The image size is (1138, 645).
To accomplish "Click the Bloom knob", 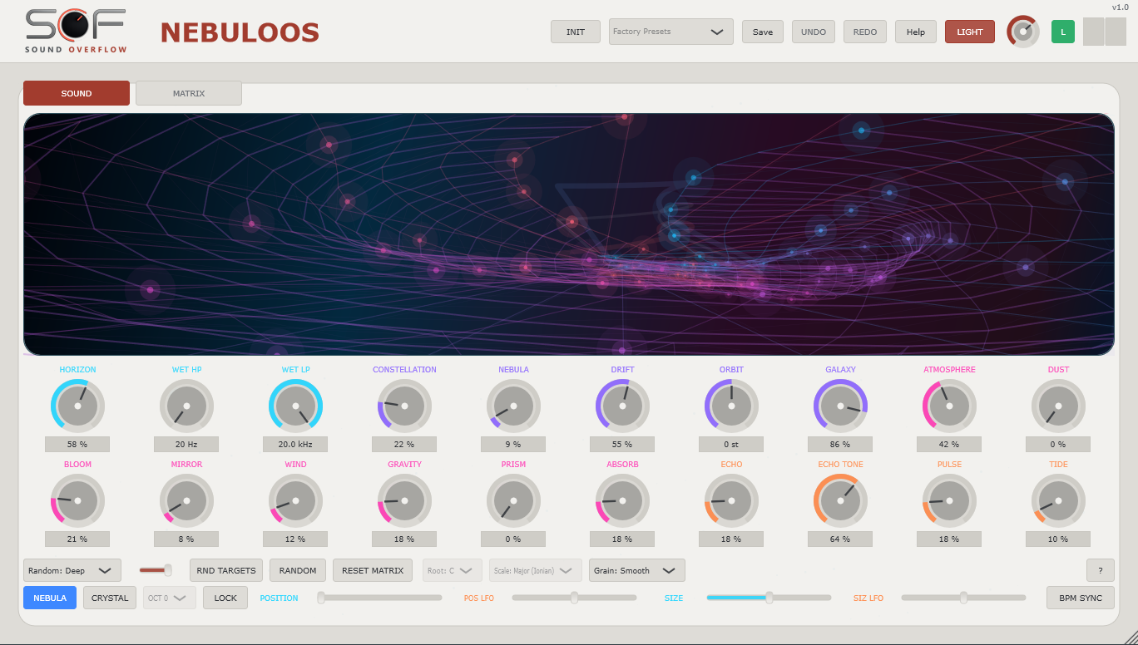I will (77, 501).
